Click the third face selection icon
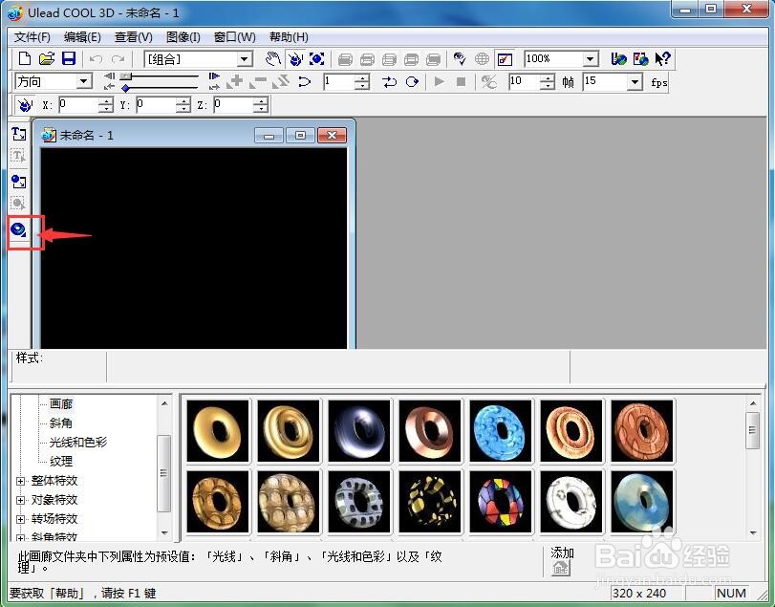The image size is (775, 607). click(389, 59)
